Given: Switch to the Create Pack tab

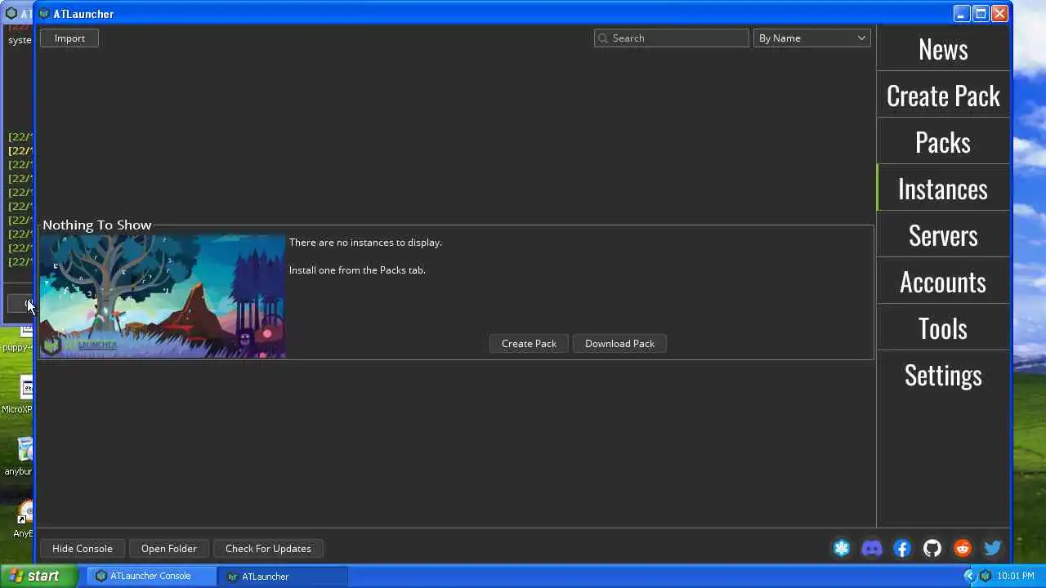Looking at the screenshot, I should [943, 96].
